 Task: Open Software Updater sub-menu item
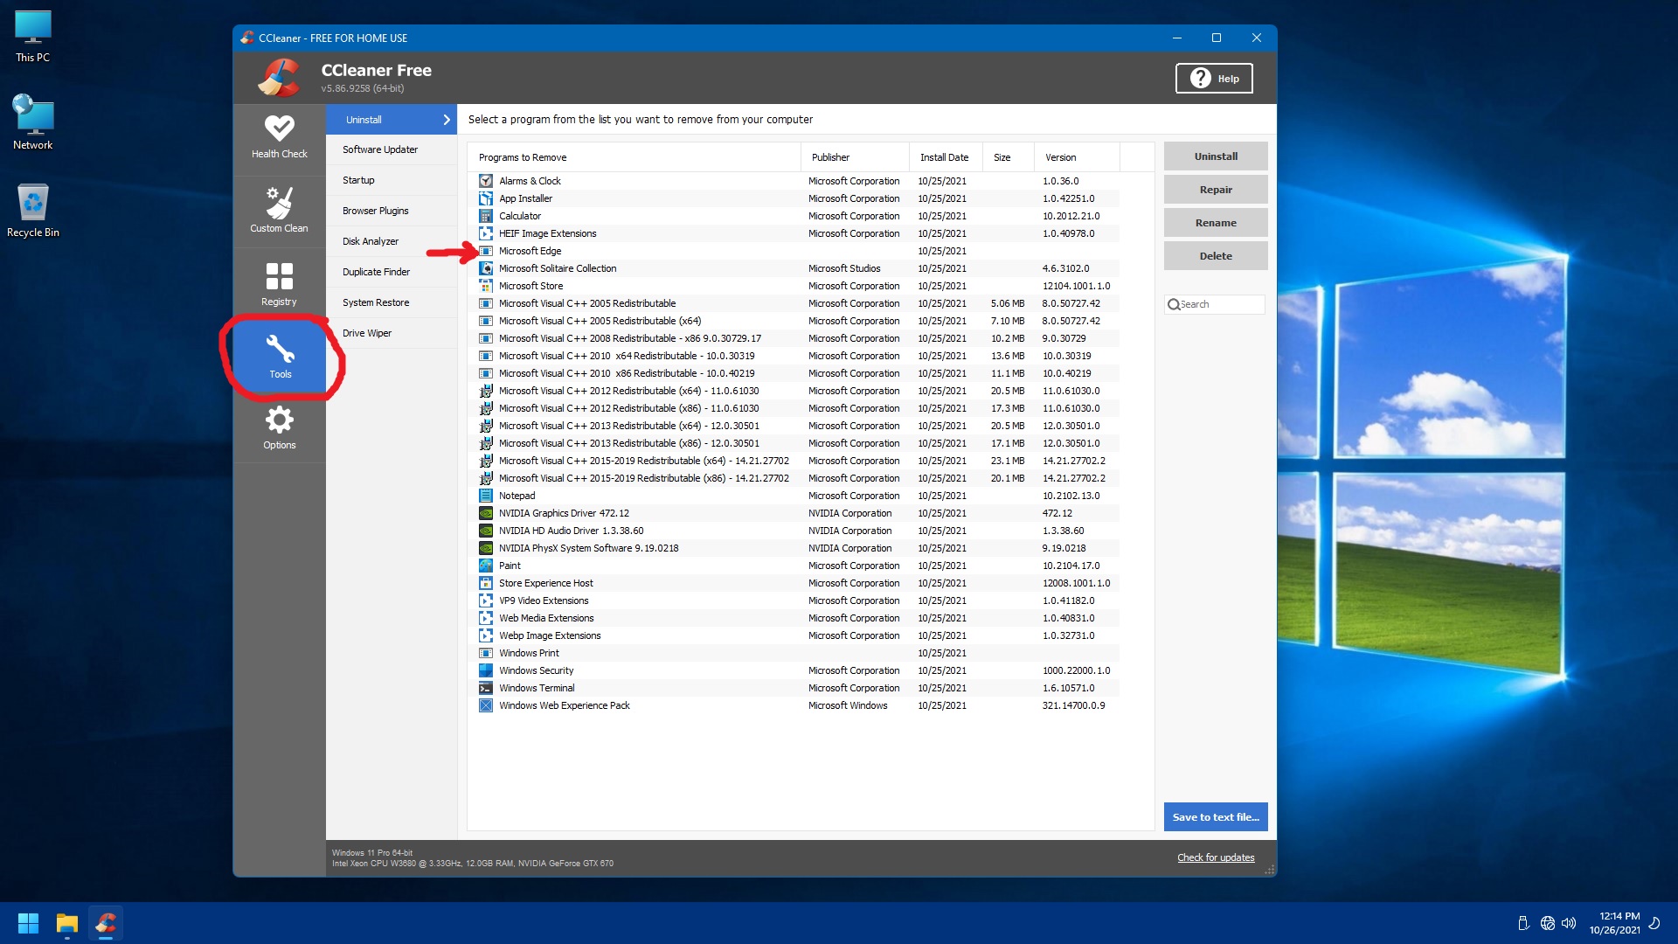(x=380, y=149)
